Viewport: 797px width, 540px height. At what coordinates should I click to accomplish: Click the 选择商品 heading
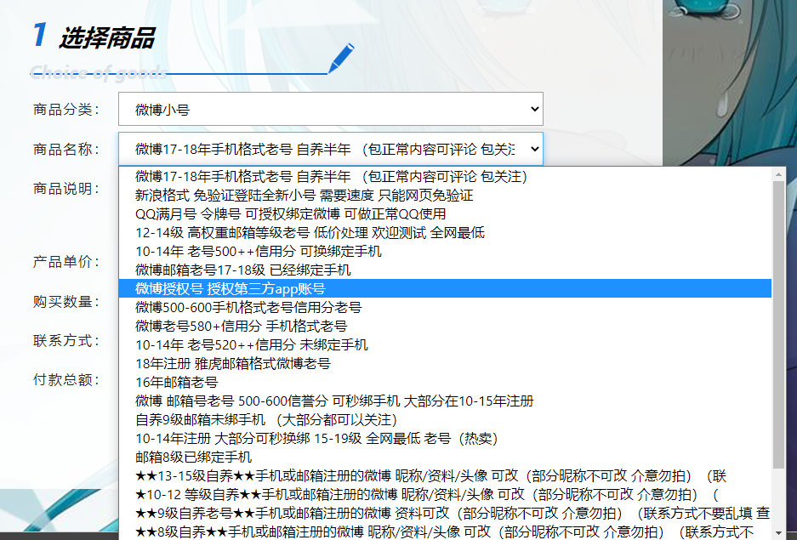[x=106, y=38]
